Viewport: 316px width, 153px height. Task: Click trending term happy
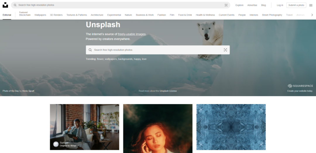point(137,59)
